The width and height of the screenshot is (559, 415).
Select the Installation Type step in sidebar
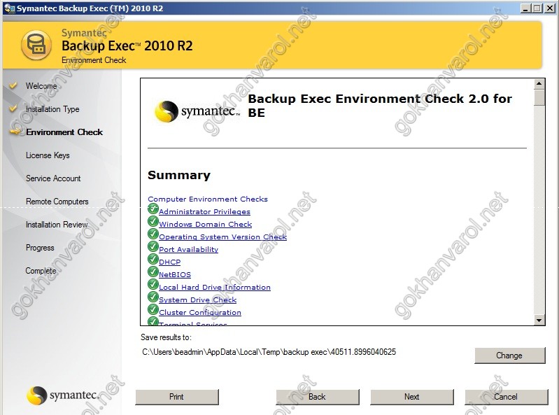52,109
